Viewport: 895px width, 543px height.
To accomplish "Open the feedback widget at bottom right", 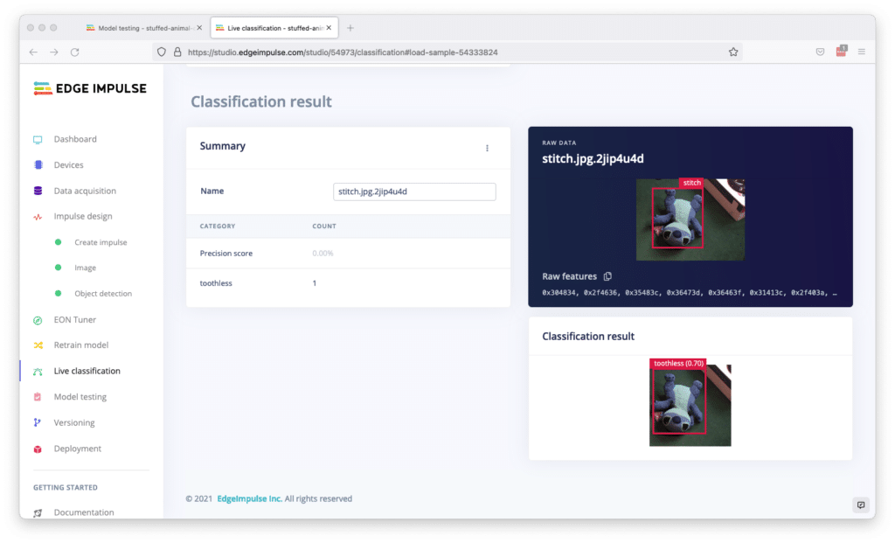I will (x=861, y=505).
